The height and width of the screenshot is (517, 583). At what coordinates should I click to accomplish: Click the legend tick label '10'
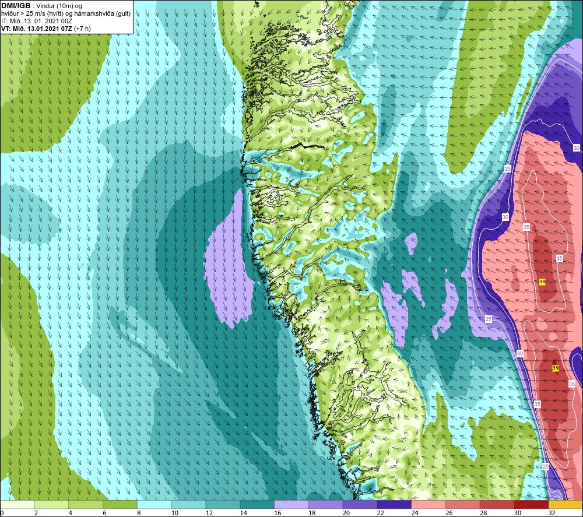click(x=175, y=513)
